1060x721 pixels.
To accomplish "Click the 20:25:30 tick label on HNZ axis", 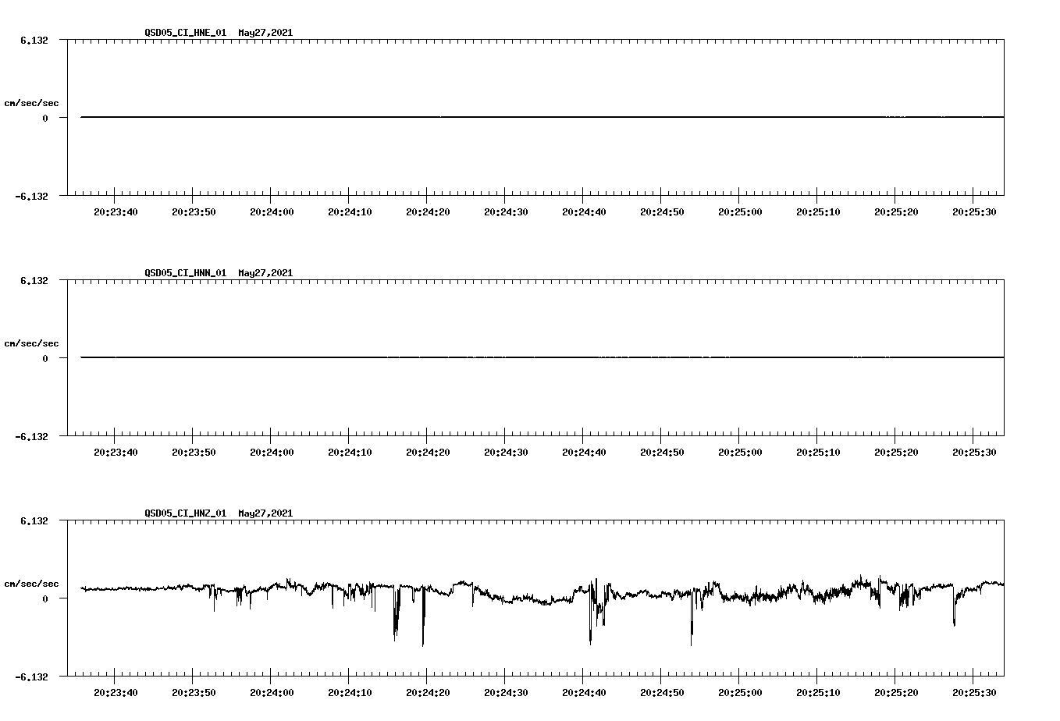I will point(975,691).
